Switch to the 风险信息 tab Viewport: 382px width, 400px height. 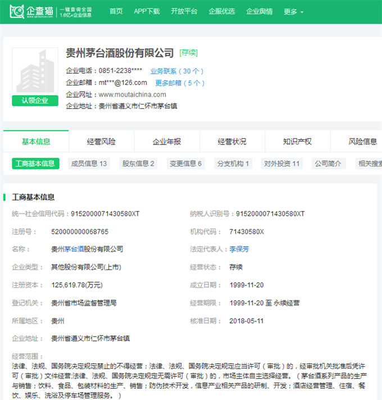coord(363,142)
